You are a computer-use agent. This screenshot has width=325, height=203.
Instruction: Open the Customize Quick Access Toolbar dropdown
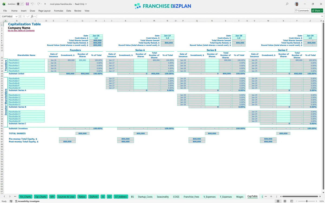[x=45, y=4]
